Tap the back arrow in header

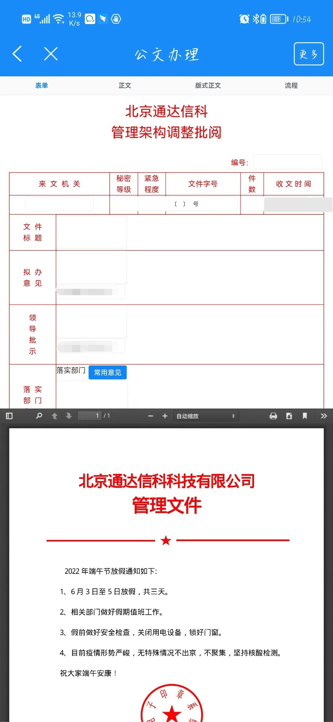point(17,54)
